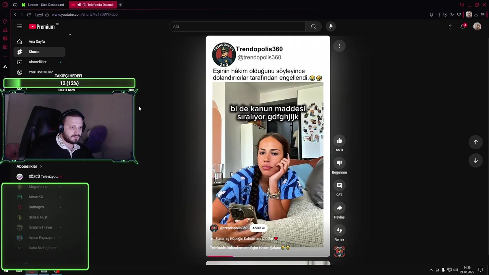Go back to the previous page

(x=15, y=15)
